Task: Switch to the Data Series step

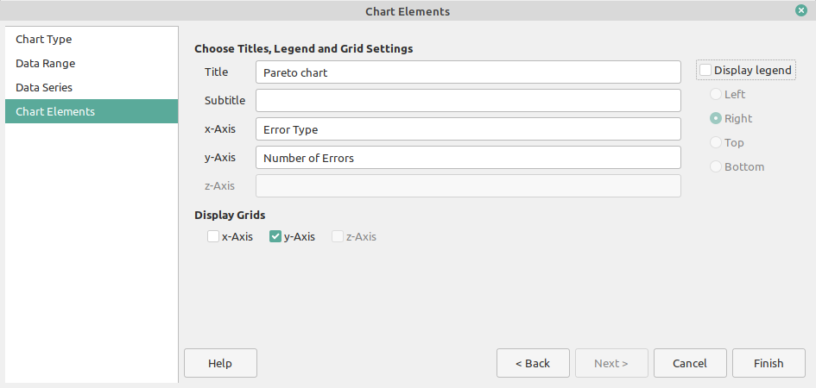Action: (44, 87)
